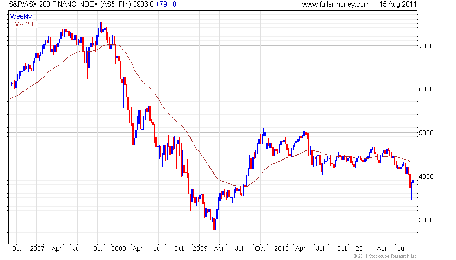Click the 2011 year axis label

[362, 249]
